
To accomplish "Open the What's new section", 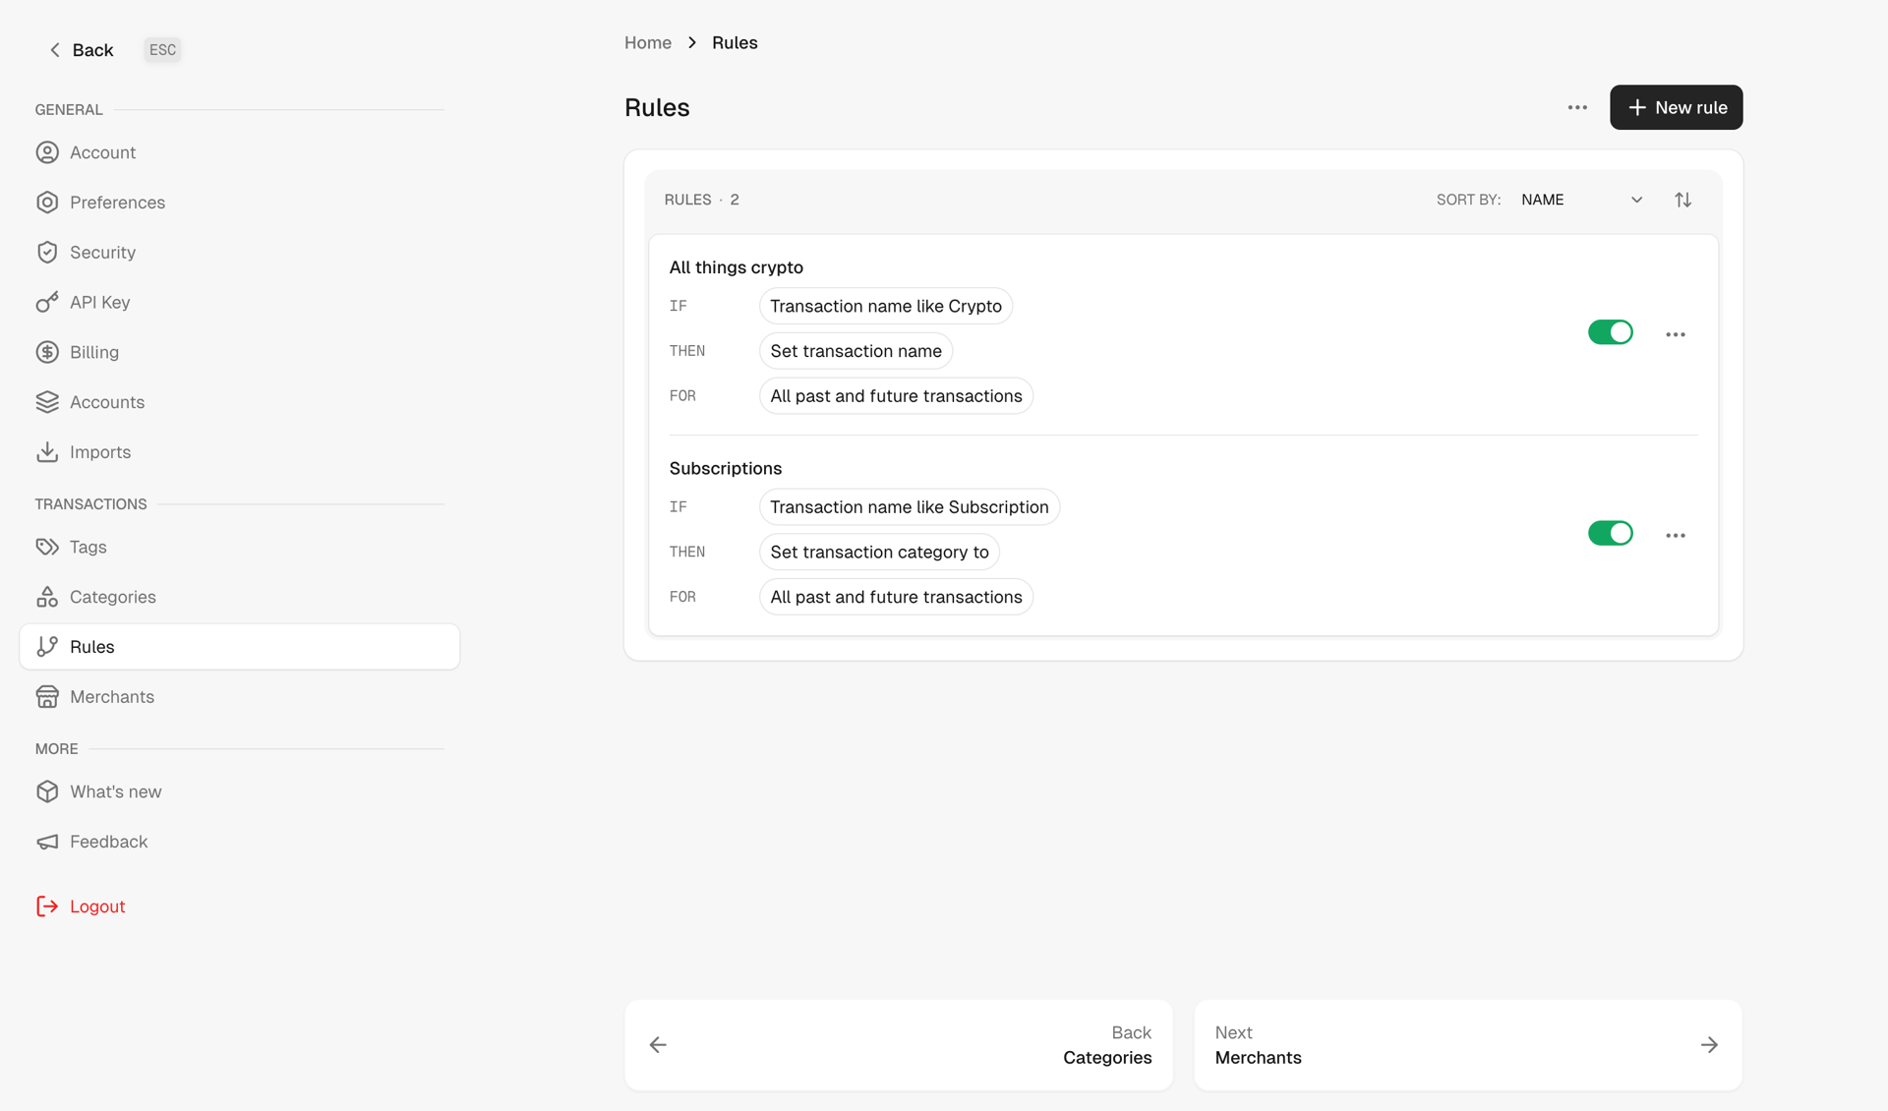I will (x=115, y=791).
